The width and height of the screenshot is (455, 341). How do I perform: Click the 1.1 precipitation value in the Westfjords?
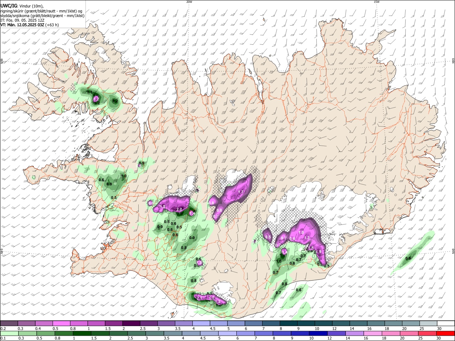(x=90, y=92)
